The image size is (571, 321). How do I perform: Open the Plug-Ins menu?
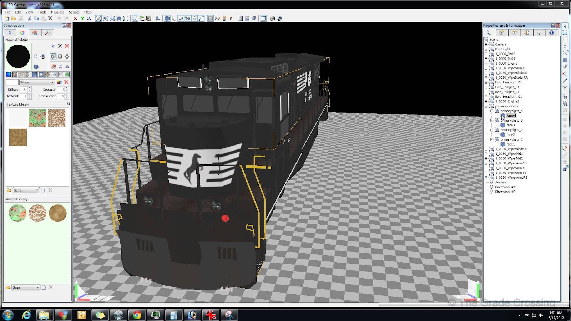[57, 12]
